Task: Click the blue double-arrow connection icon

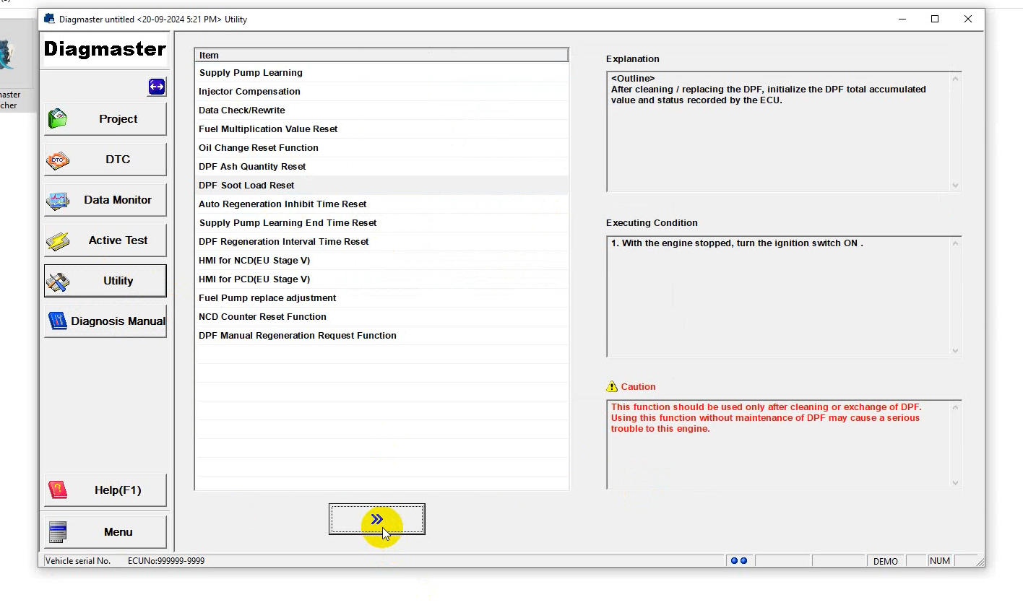Action: click(157, 87)
